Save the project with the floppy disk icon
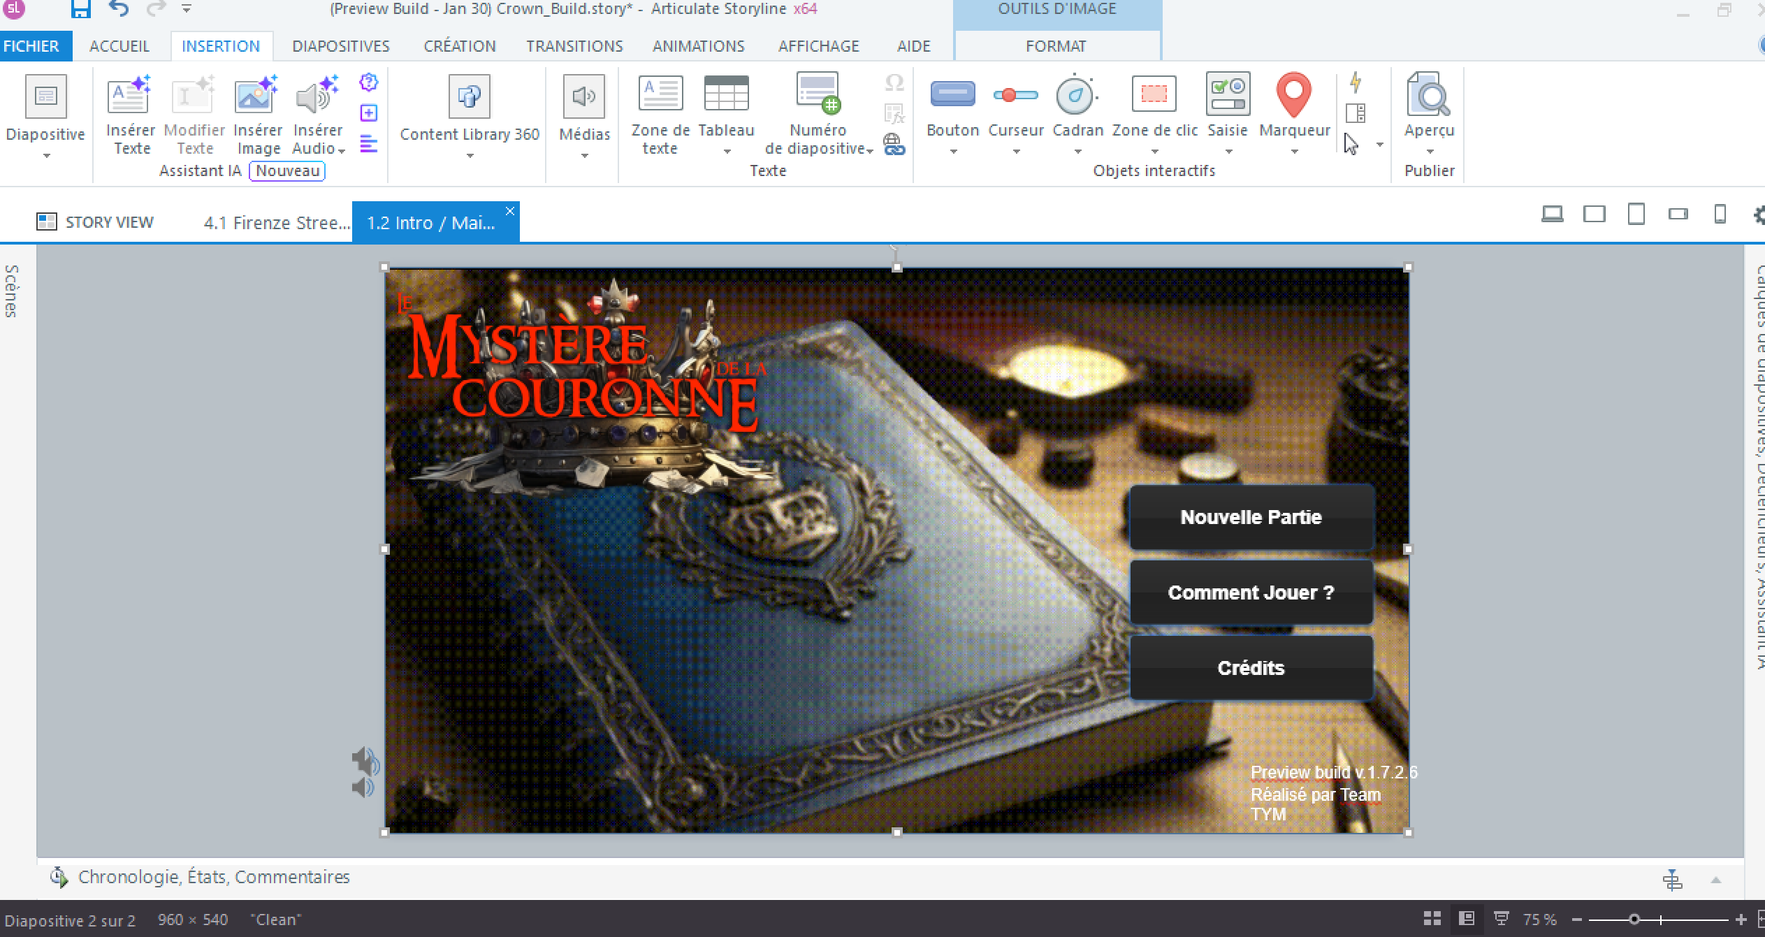 click(x=81, y=9)
